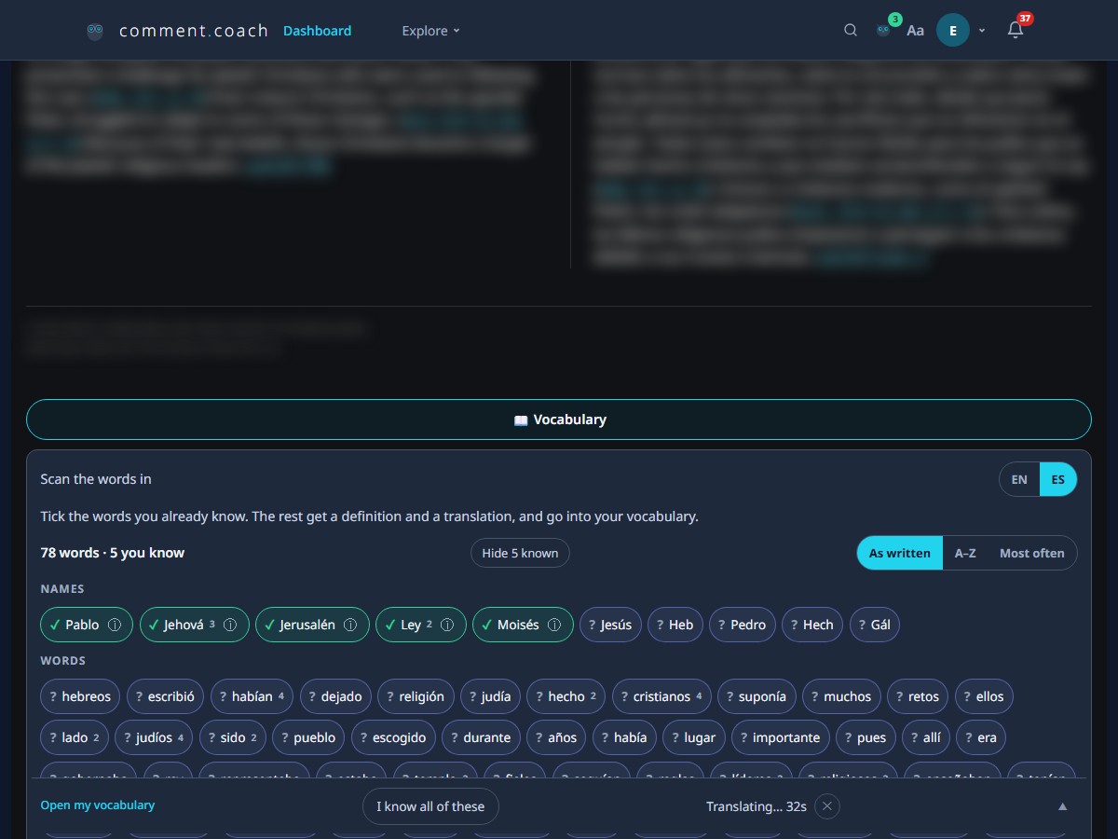The image size is (1118, 839).
Task: Tick the word religión as known
Action: coord(416,696)
